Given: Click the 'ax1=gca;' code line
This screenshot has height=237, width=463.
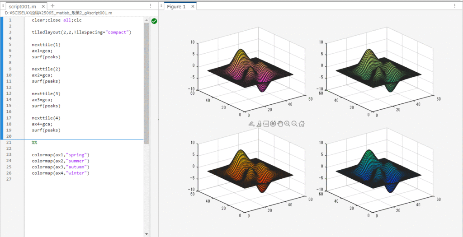Looking at the screenshot, I should (x=42, y=51).
